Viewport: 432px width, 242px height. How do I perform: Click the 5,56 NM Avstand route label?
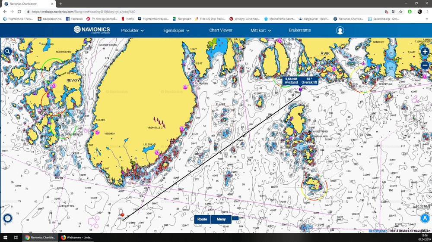click(291, 81)
